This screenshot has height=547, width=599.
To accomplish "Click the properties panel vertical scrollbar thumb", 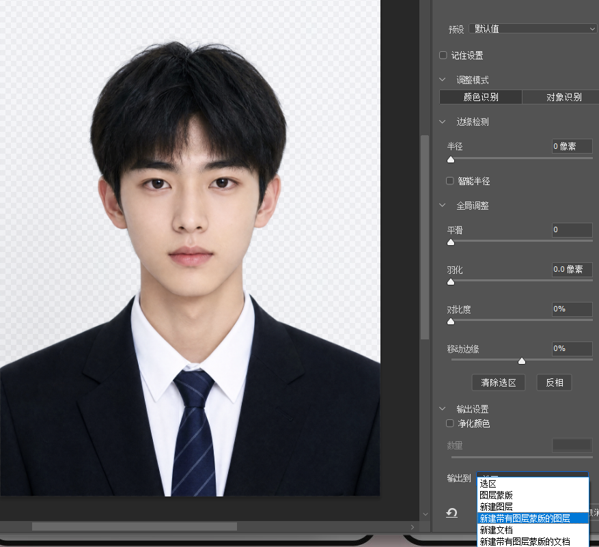I will [425, 237].
